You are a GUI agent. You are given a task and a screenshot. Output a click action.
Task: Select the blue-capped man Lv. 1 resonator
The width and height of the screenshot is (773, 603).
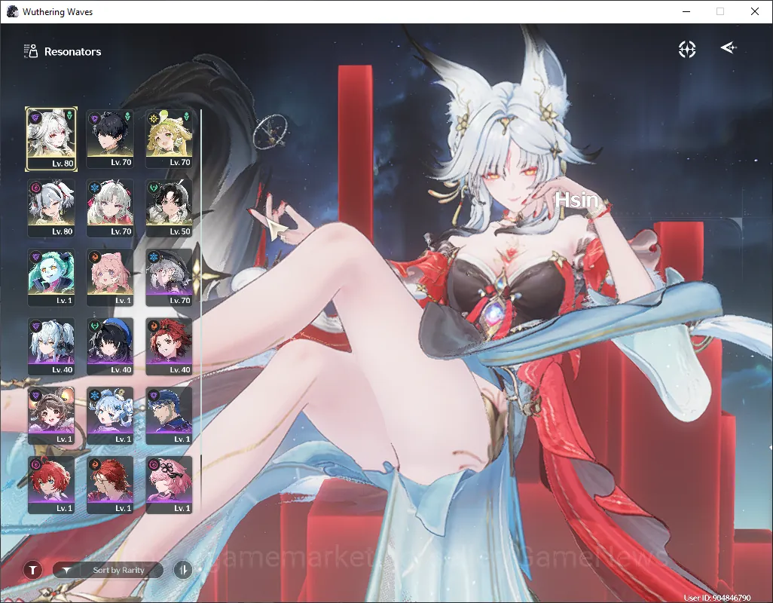coord(169,415)
